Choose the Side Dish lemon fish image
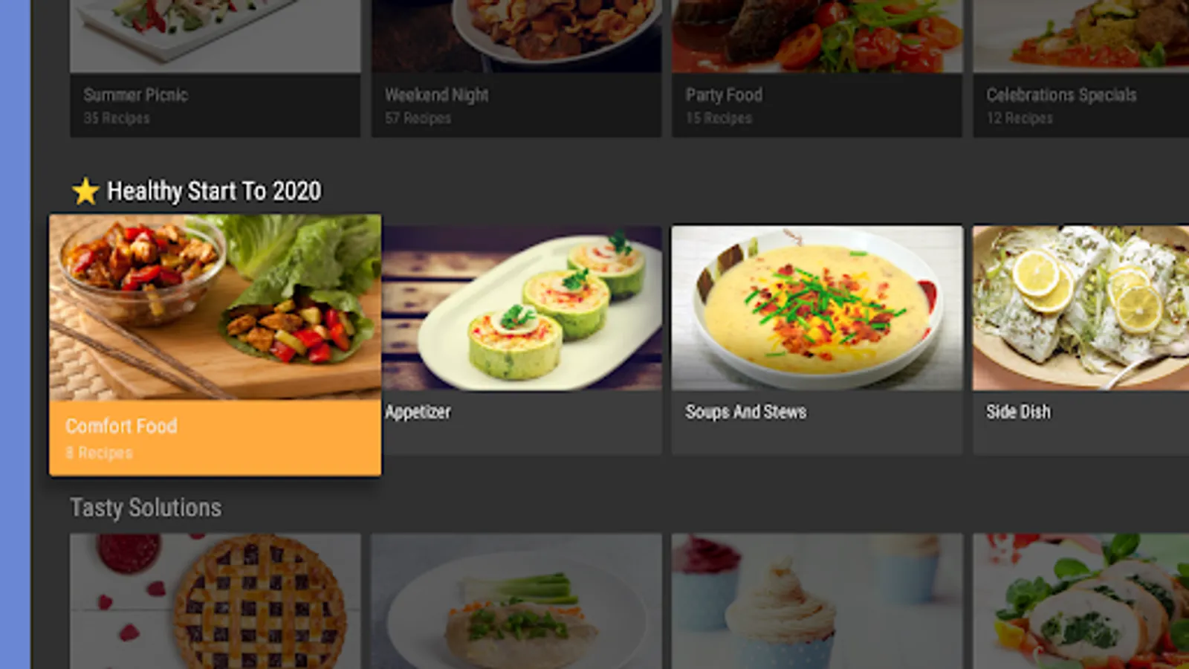 [1081, 308]
